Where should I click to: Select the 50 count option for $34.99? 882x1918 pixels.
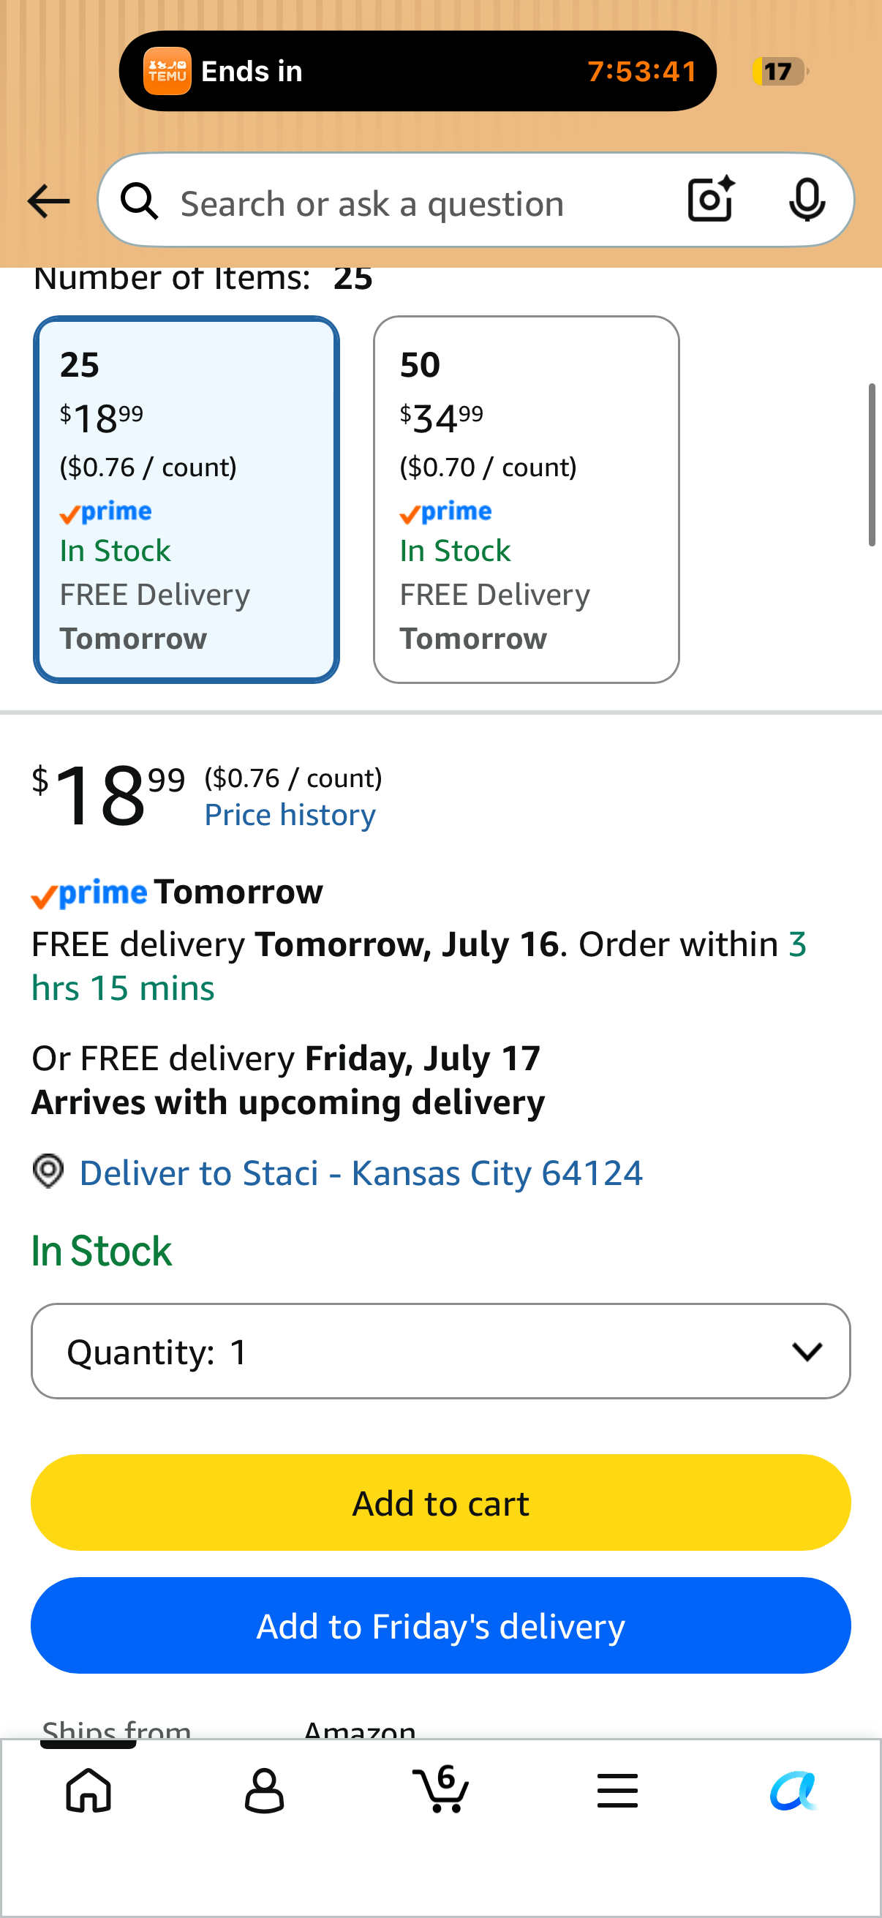click(527, 499)
